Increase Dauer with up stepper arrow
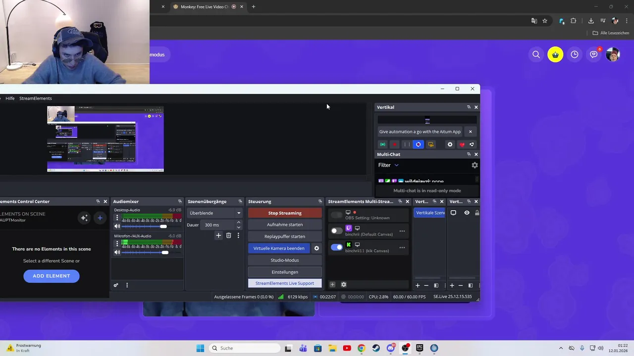634x356 pixels. [x=238, y=222]
